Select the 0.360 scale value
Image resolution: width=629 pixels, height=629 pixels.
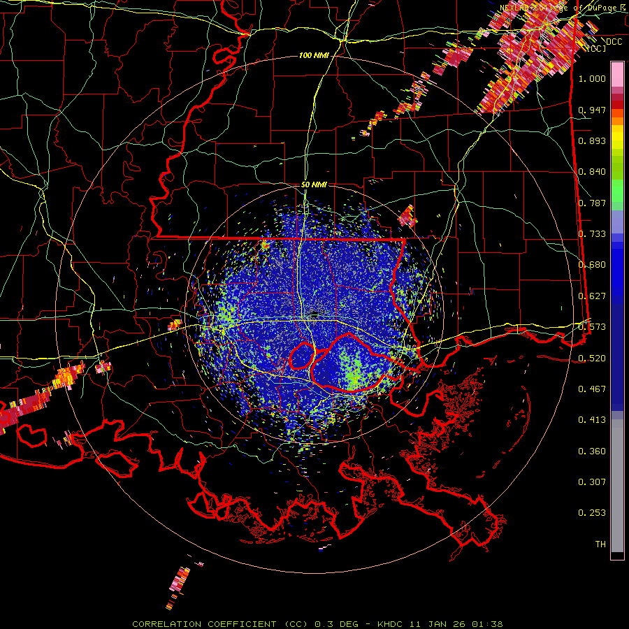click(x=592, y=451)
